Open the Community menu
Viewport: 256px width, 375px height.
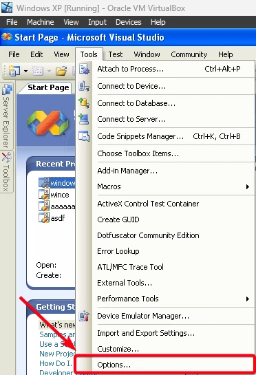(x=189, y=54)
